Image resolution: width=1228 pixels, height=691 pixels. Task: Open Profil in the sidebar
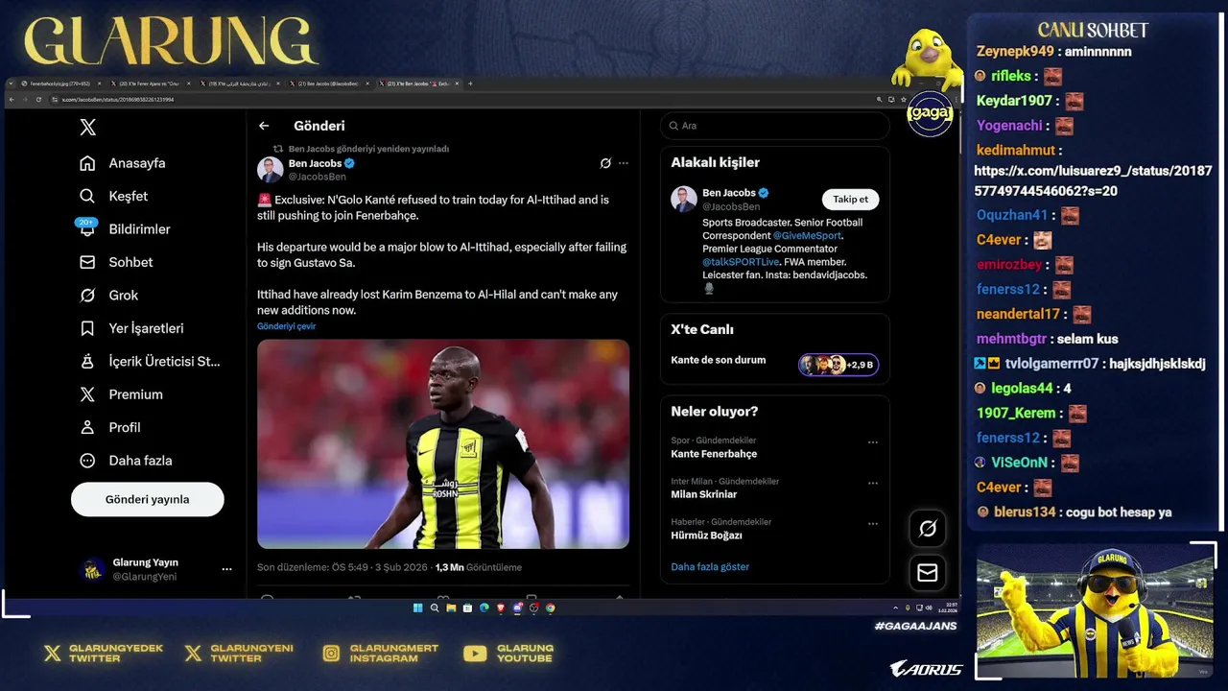pyautogui.click(x=110, y=428)
